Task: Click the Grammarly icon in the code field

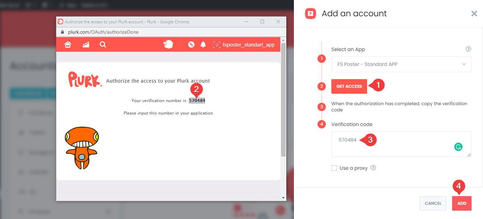Action: [x=458, y=147]
